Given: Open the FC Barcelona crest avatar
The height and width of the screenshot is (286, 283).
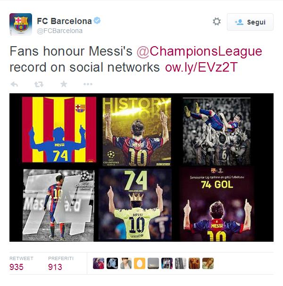Looking at the screenshot, I should click(x=21, y=24).
